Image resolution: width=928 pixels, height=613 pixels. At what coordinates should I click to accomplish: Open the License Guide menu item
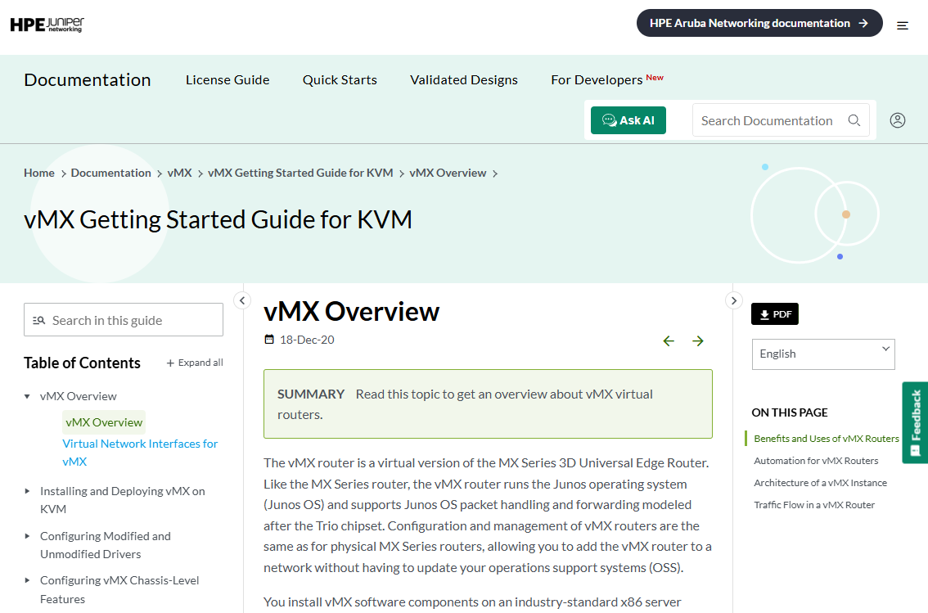[227, 80]
